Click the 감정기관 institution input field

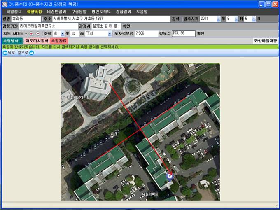(49, 26)
